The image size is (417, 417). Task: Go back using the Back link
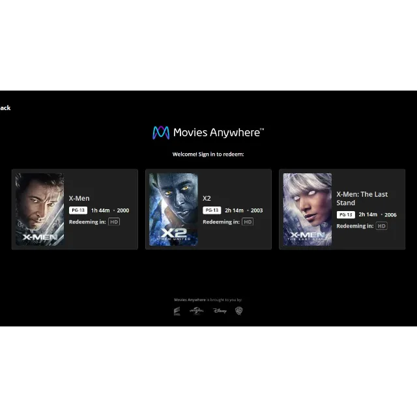[5, 108]
